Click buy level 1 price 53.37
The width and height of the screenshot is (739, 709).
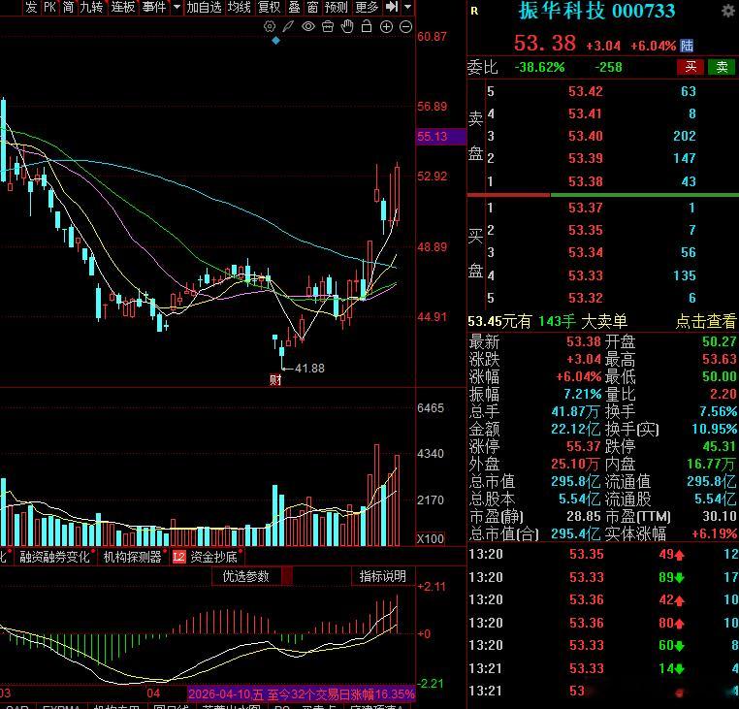click(586, 208)
